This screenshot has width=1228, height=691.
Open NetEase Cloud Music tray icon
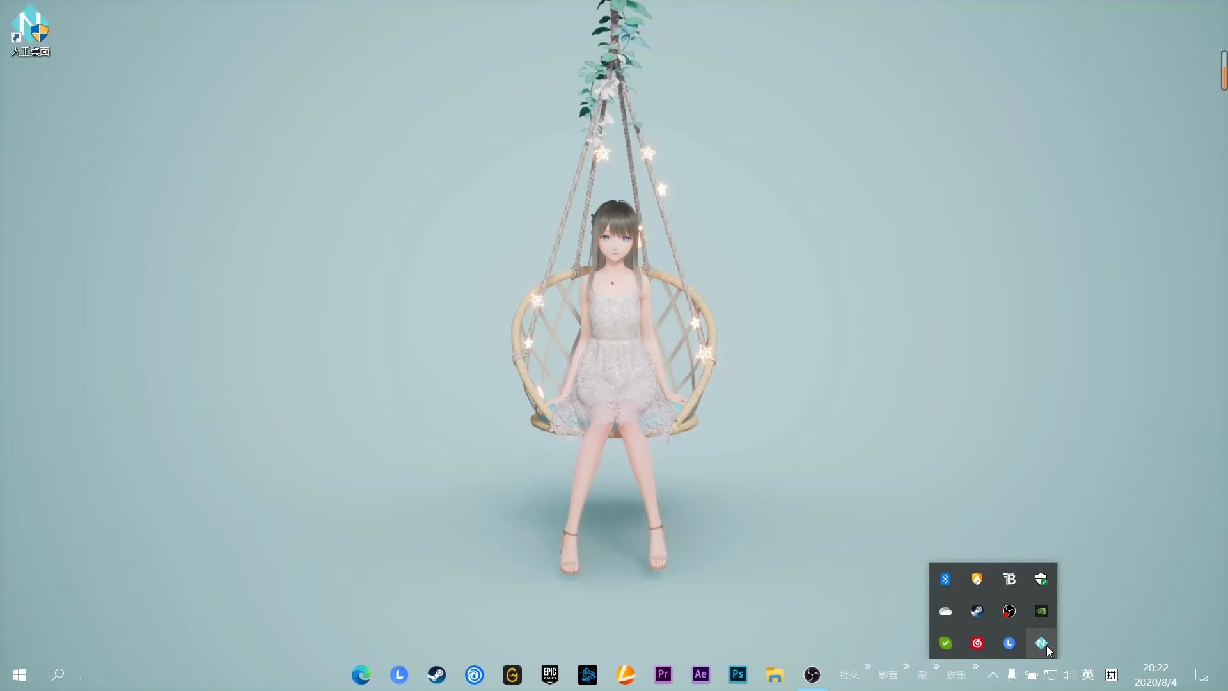click(x=977, y=643)
